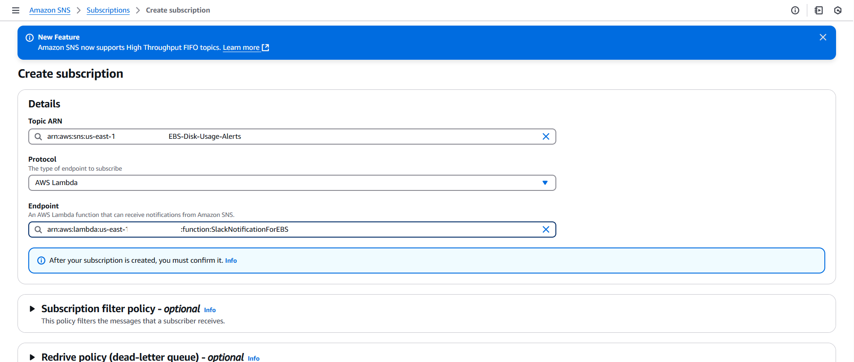Viewport: 854px width, 362px height.
Task: Expand Subscription filter policy section
Action: [32, 309]
